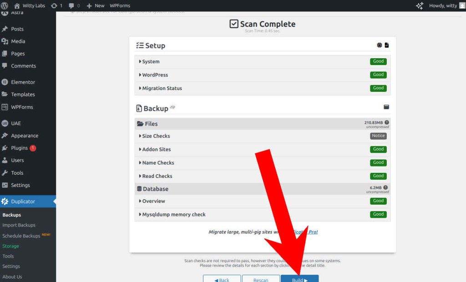This screenshot has width=466, height=282.
Task: Open Schedule Backups submenu
Action: point(21,236)
